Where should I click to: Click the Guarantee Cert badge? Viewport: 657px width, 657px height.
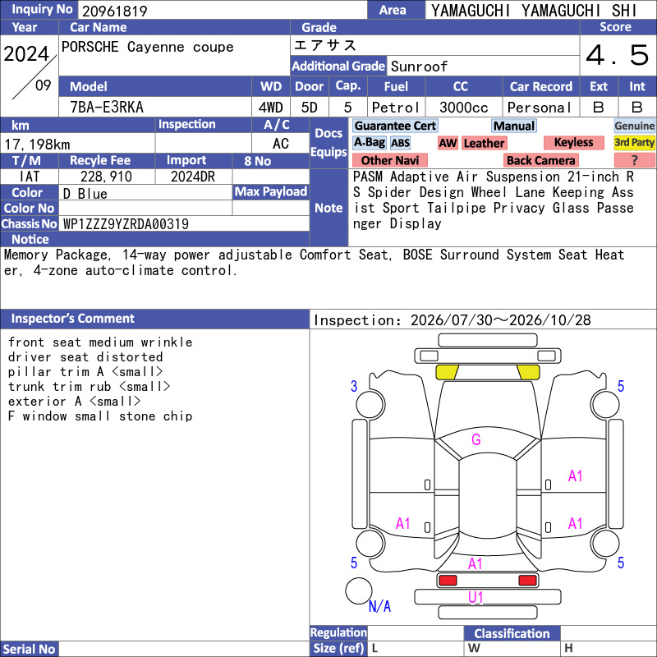[395, 126]
